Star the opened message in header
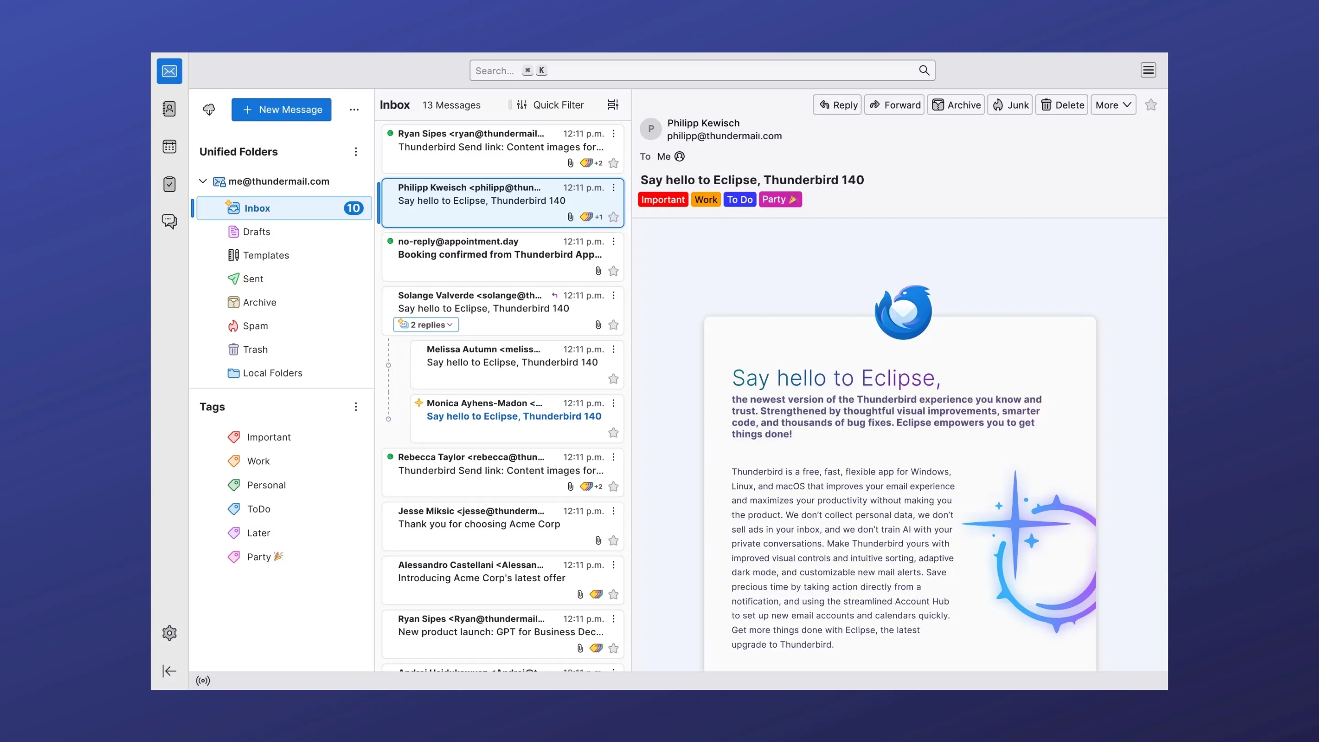 click(x=1151, y=105)
